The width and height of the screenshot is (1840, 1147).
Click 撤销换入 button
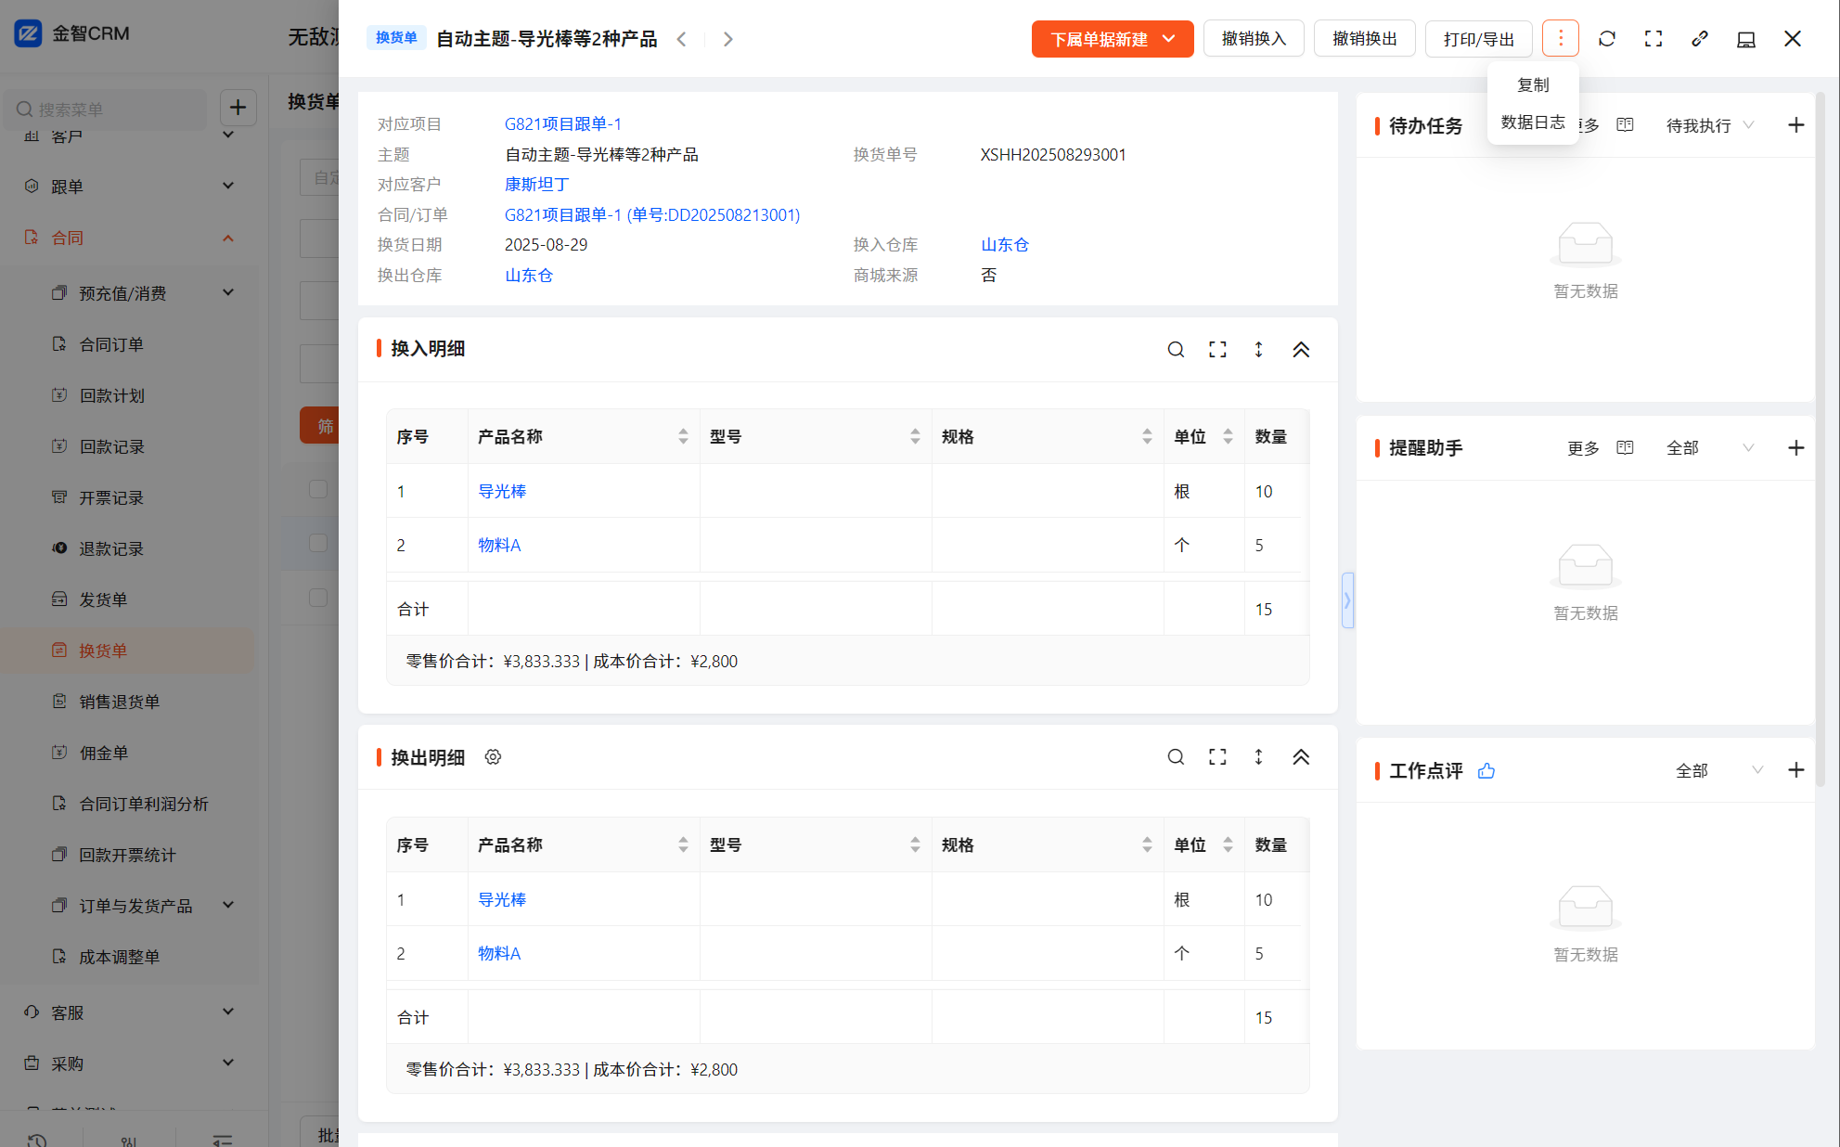click(x=1254, y=39)
